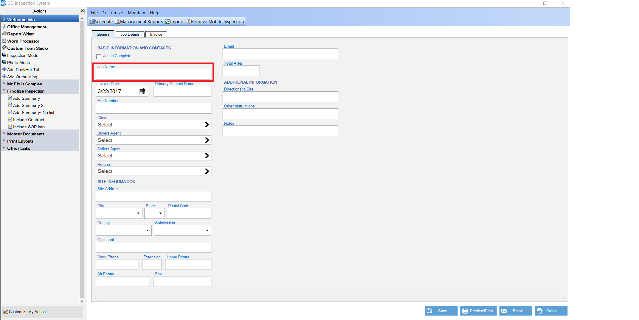Open the Maintain menu

[x=137, y=13]
